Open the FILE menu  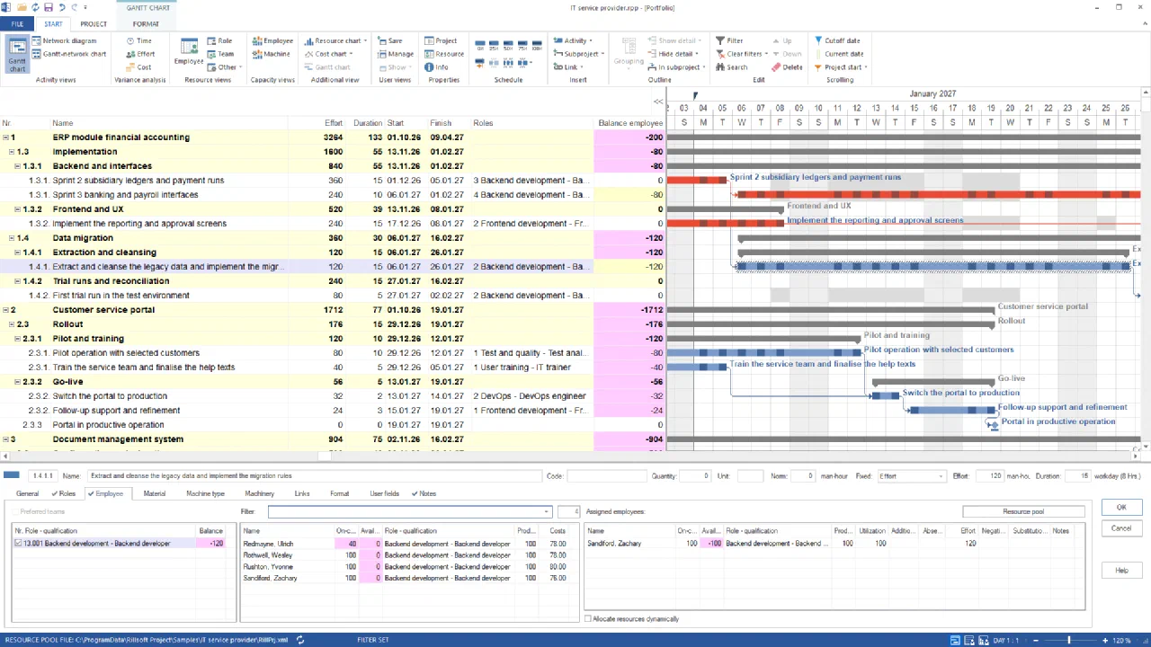tap(17, 24)
